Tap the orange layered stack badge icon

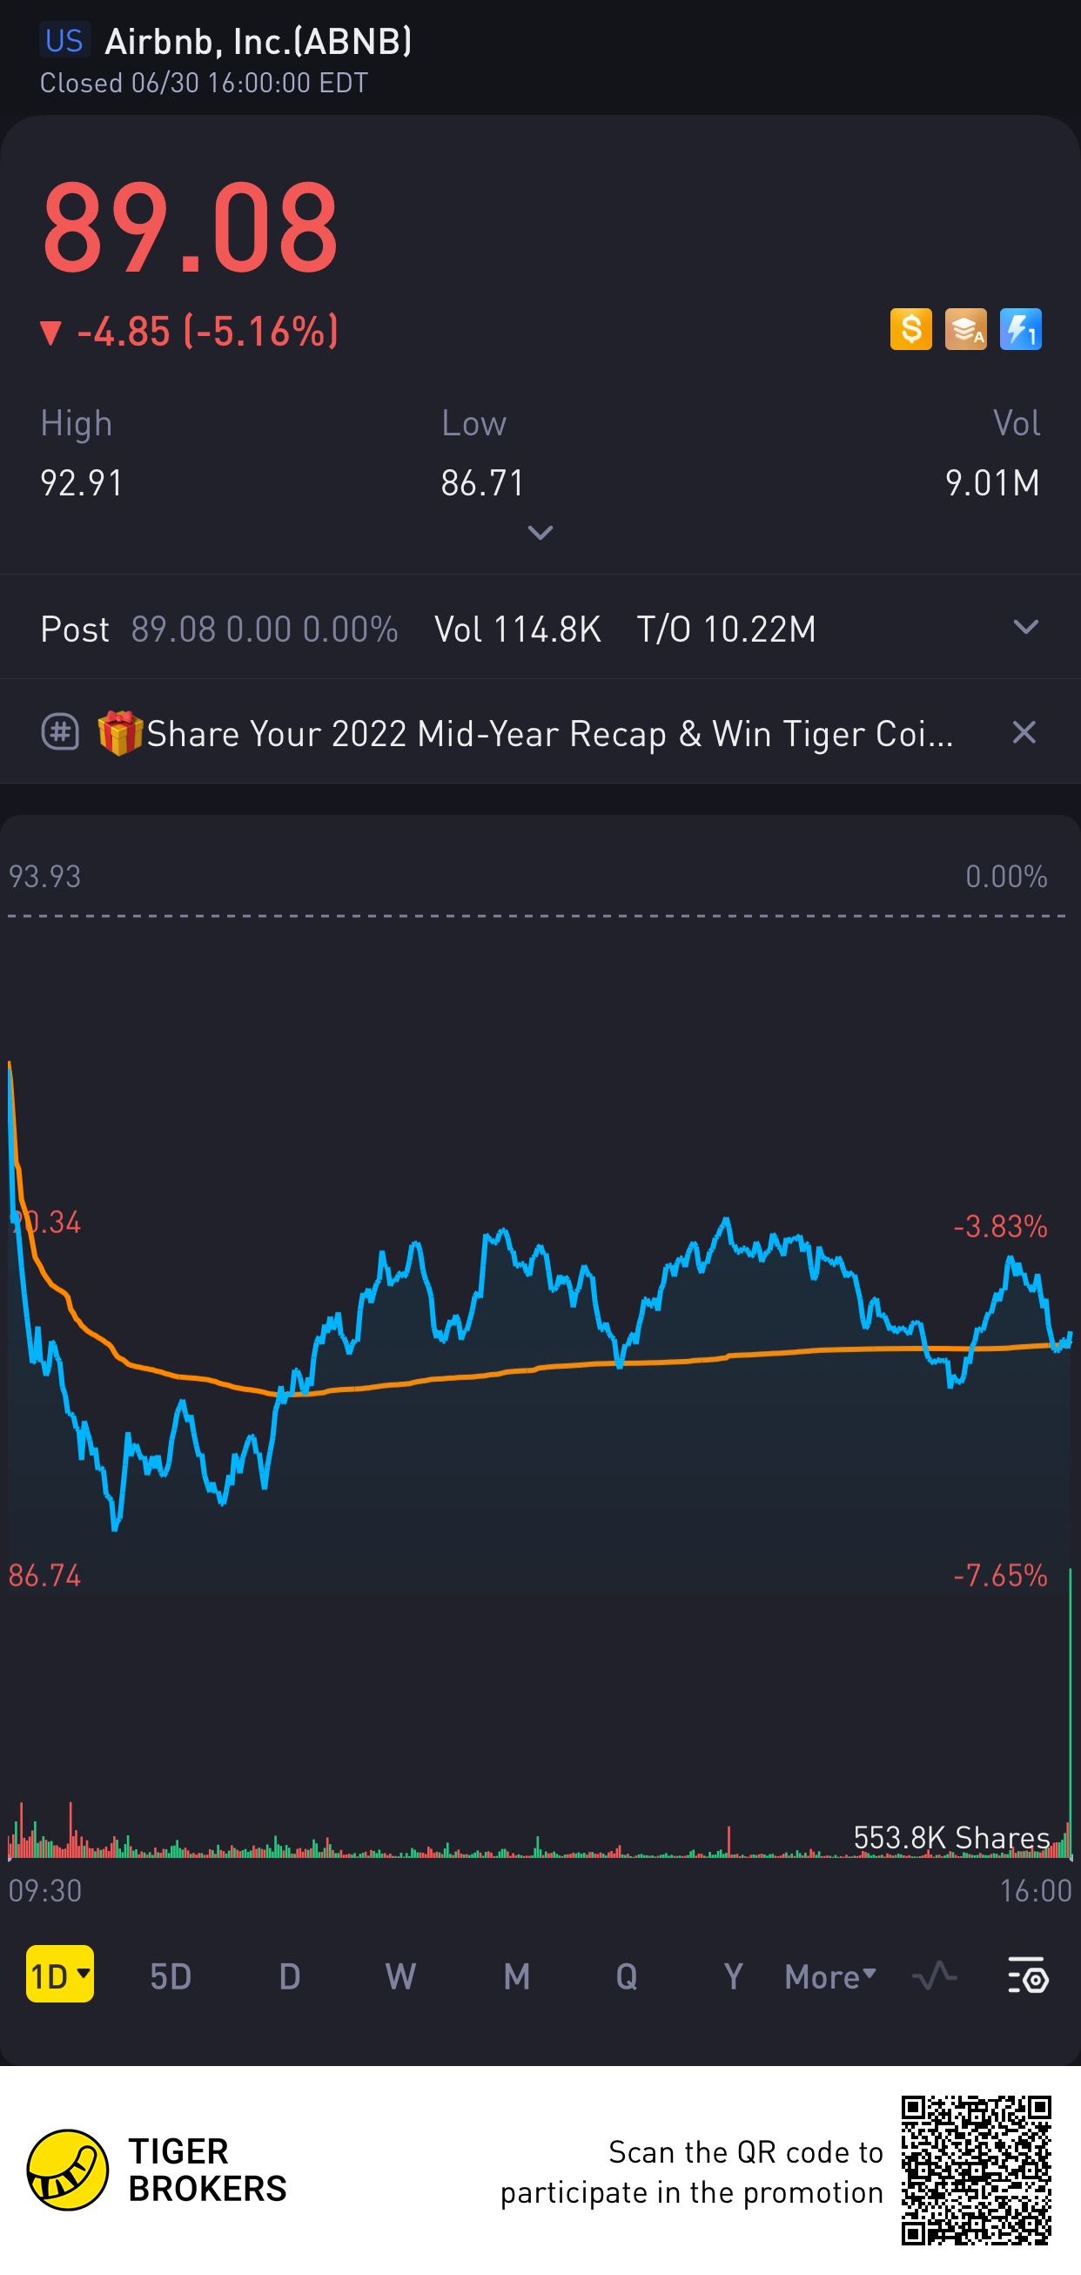point(965,329)
